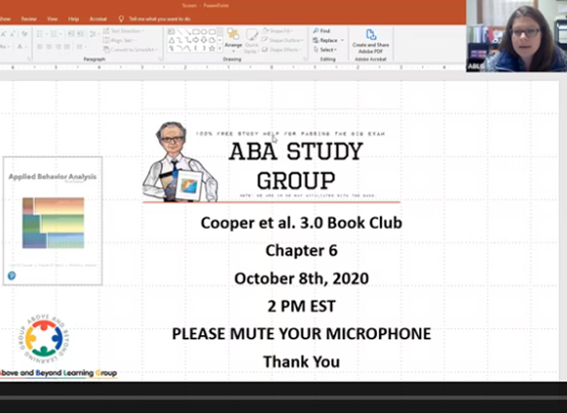Click the Find button
Viewport: 567px width, 413px height.
(321, 31)
